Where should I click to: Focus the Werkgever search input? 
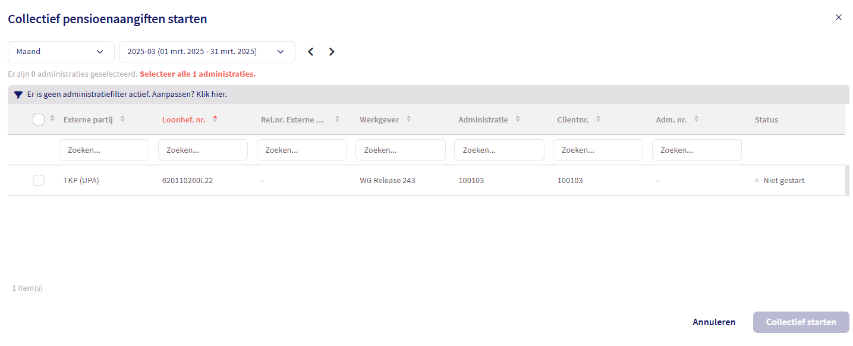pos(400,150)
